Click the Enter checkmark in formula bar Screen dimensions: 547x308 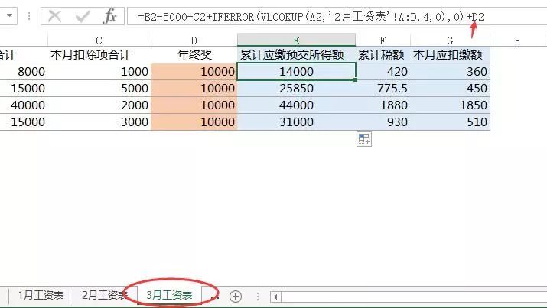click(x=82, y=16)
